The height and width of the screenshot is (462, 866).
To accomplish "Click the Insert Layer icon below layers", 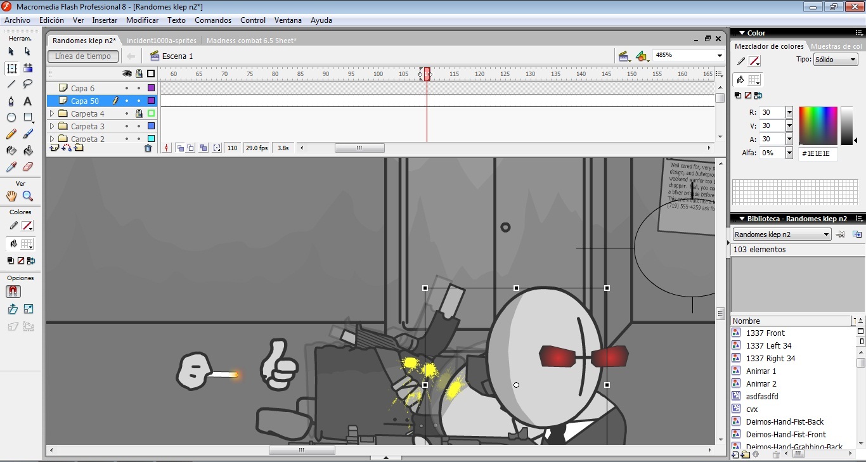I will (54, 148).
